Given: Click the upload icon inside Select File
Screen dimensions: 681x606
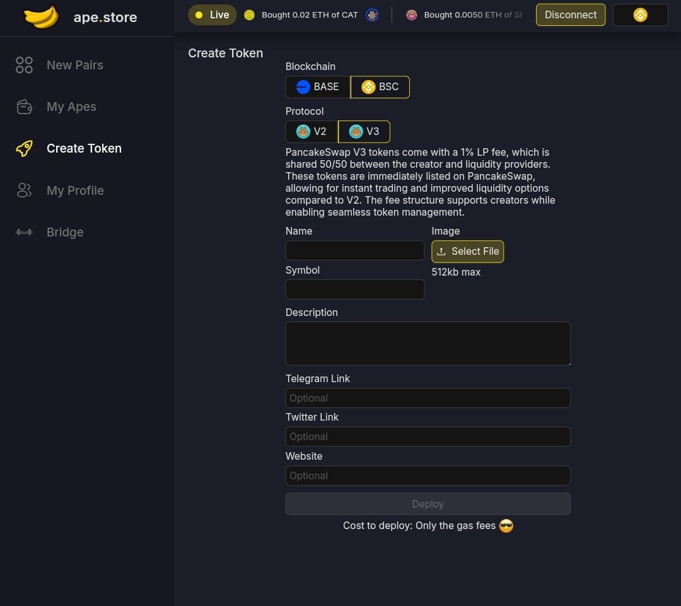Looking at the screenshot, I should tap(441, 251).
